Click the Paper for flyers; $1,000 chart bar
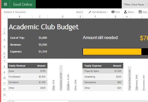Screen dimensions: 148x102 point(130,79)
